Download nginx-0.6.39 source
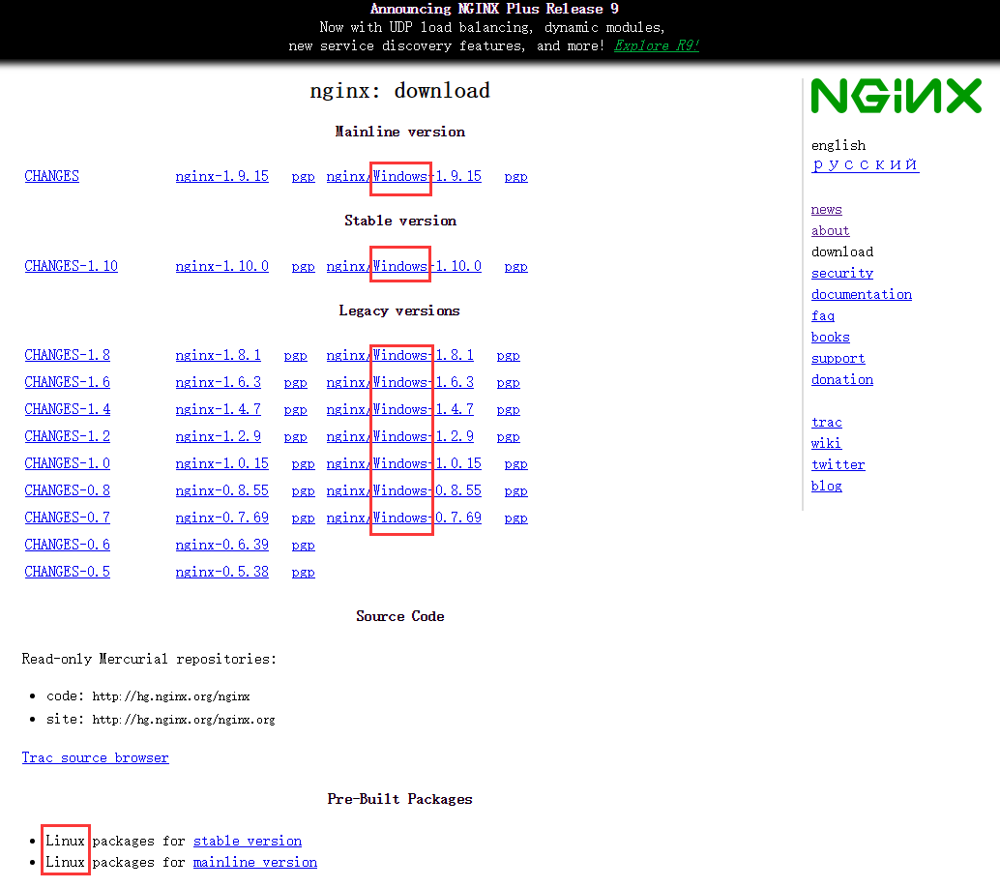The width and height of the screenshot is (1000, 888). point(221,545)
